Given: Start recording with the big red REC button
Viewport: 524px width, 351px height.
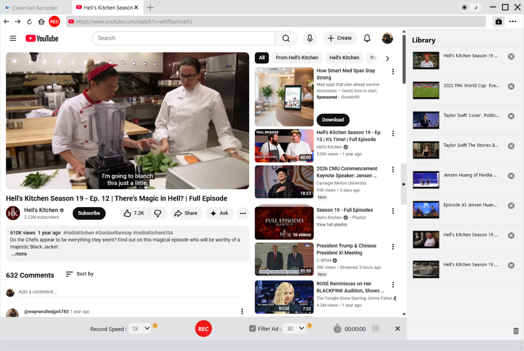Looking at the screenshot, I should (x=203, y=329).
